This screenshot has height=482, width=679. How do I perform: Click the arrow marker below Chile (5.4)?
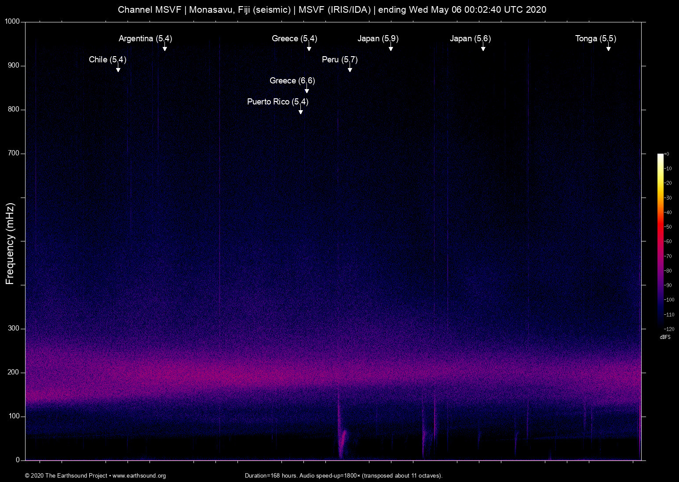tap(118, 68)
